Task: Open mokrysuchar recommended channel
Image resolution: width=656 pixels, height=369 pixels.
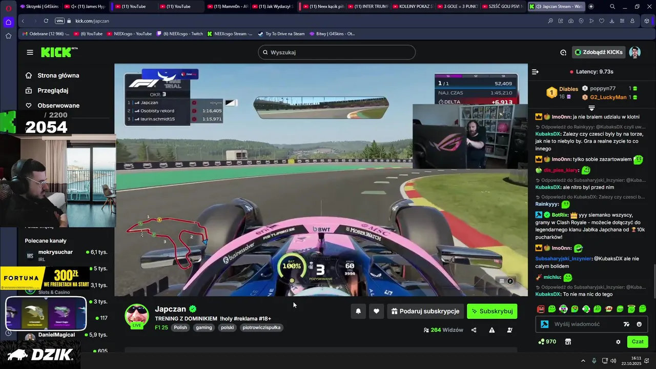Action: click(66, 255)
